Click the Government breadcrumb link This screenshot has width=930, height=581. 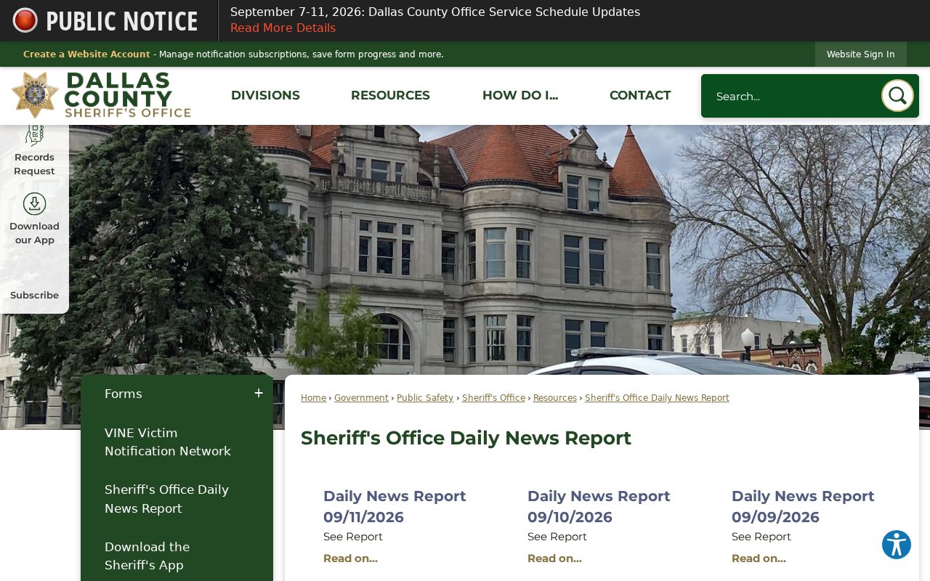click(x=361, y=398)
